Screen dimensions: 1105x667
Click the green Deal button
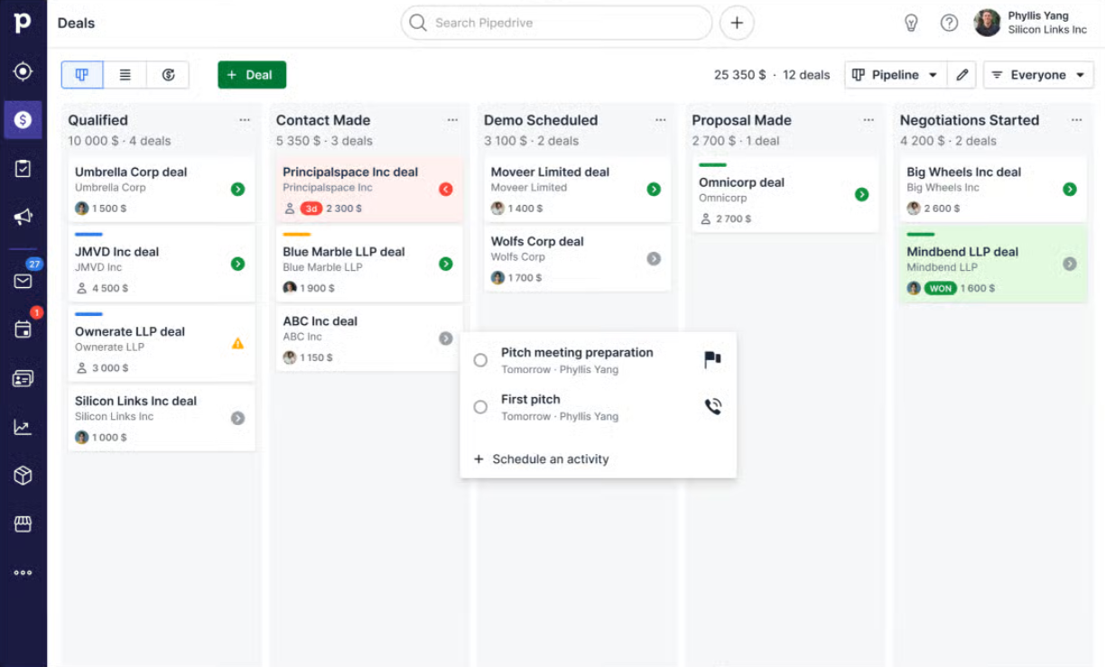[251, 75]
